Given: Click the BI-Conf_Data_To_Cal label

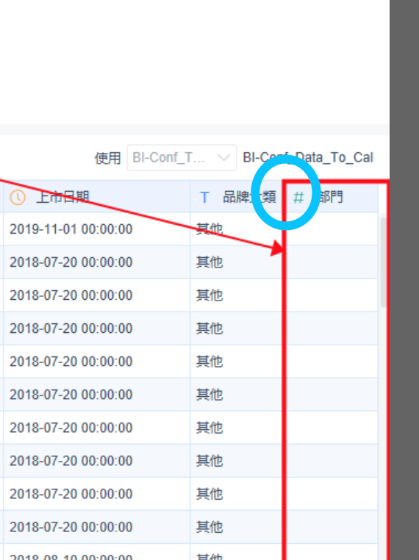Looking at the screenshot, I should click(308, 157).
